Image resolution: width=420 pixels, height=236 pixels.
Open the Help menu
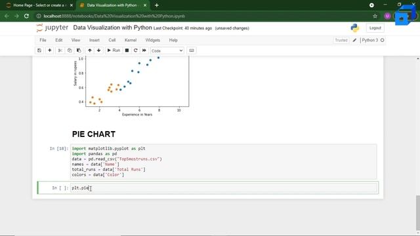173,40
